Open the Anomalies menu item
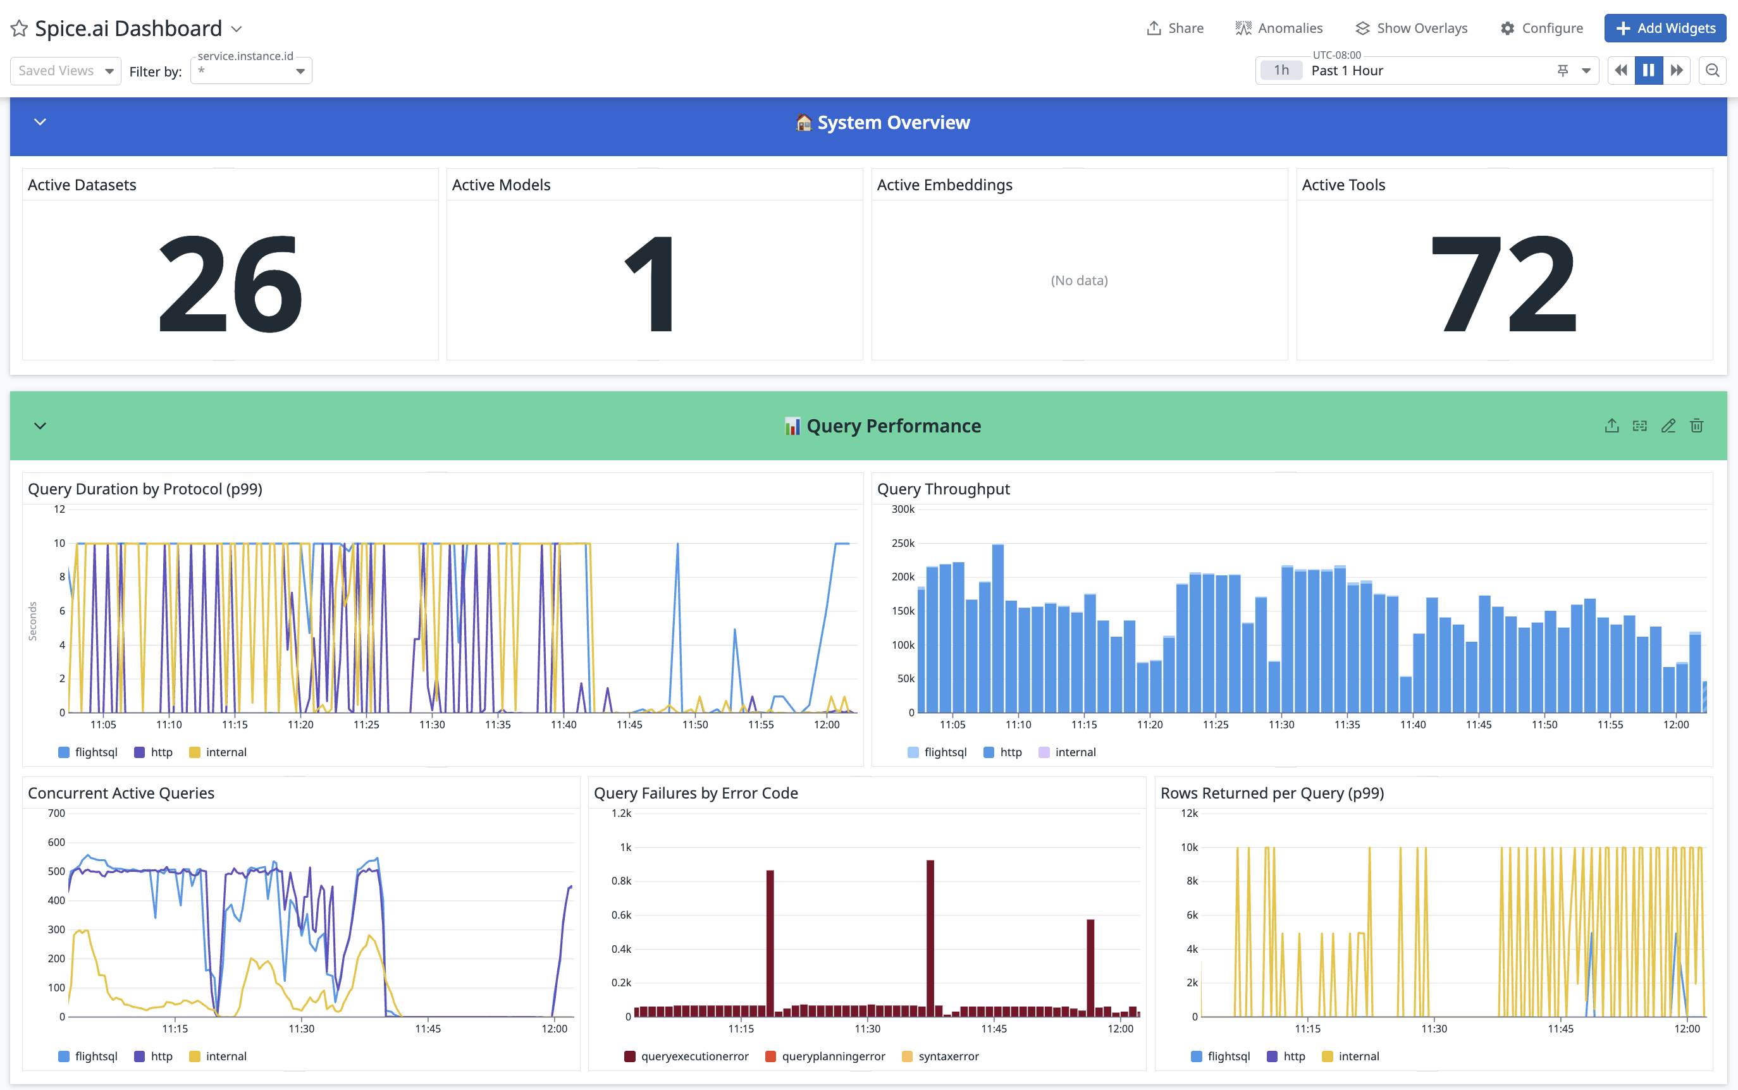This screenshot has height=1090, width=1738. 1279,28
